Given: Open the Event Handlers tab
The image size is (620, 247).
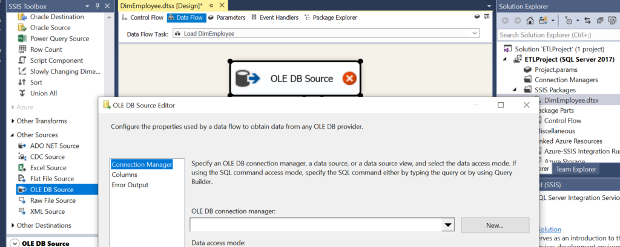Looking at the screenshot, I should (x=275, y=18).
